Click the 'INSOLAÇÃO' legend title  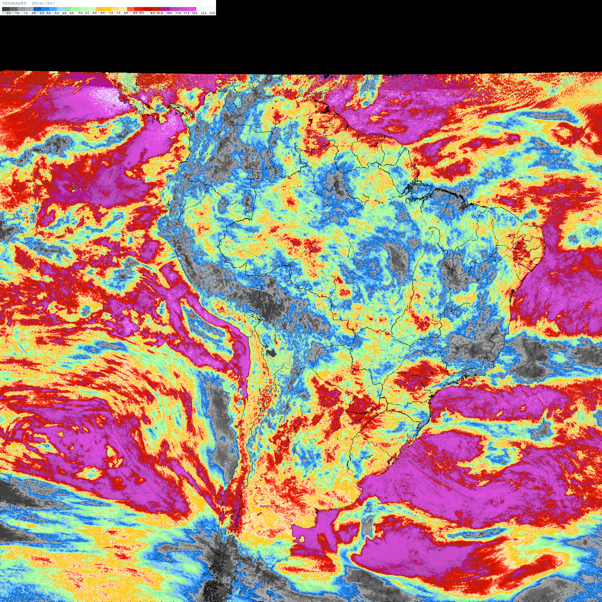click(x=15, y=3)
